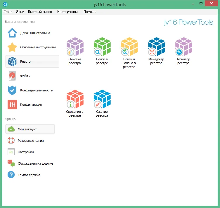Select the Файлы category label
The image size is (220, 208).
[25, 76]
